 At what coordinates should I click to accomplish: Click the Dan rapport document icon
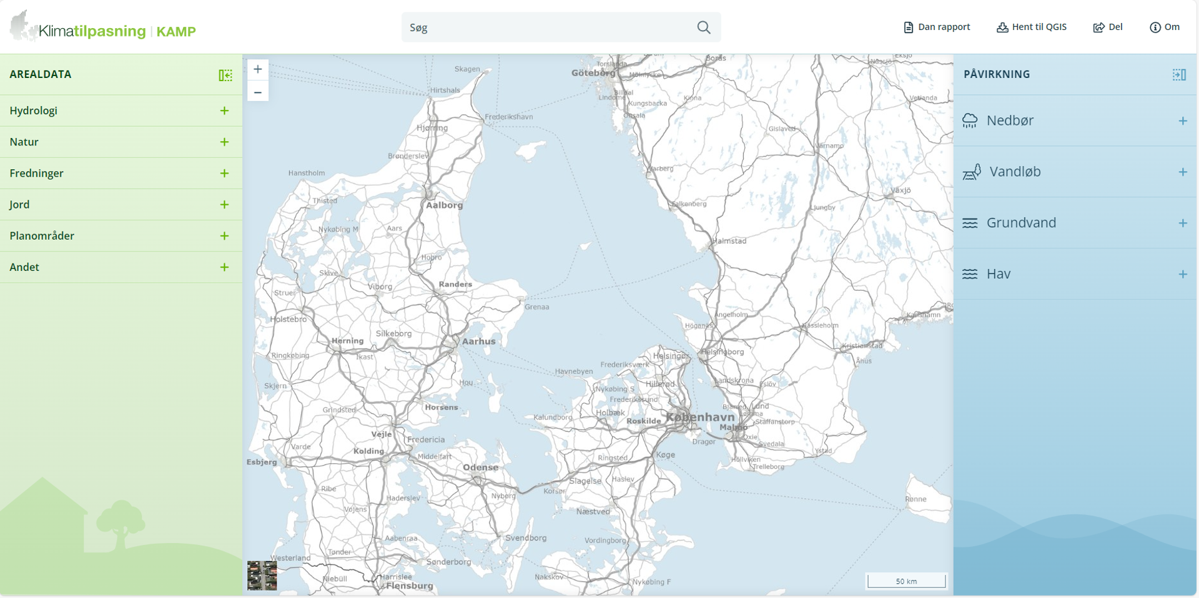pos(907,27)
